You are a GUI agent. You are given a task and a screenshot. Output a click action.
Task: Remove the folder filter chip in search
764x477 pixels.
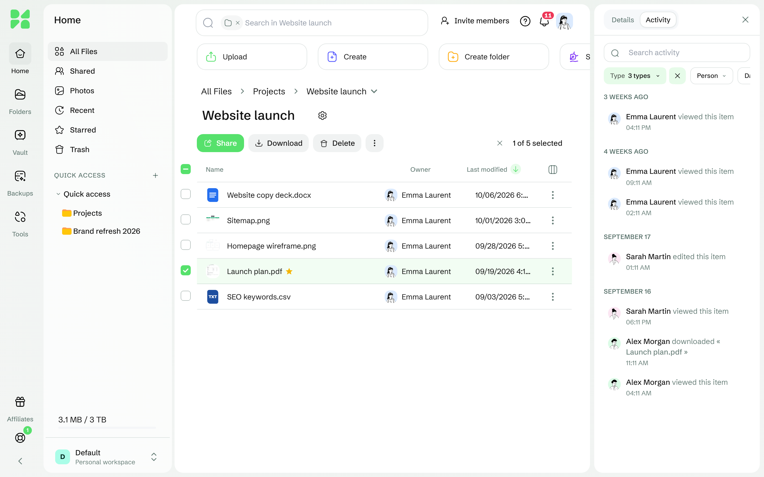pyautogui.click(x=238, y=23)
